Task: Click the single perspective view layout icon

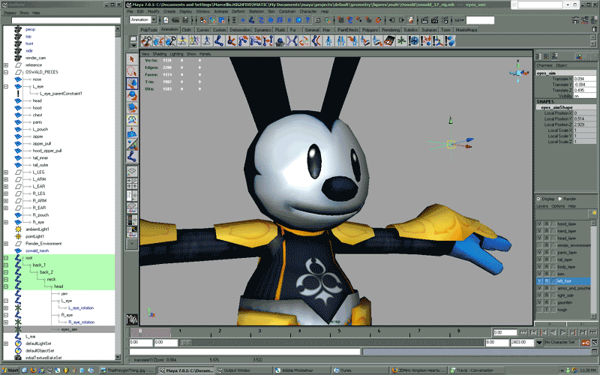Action: pyautogui.click(x=132, y=172)
